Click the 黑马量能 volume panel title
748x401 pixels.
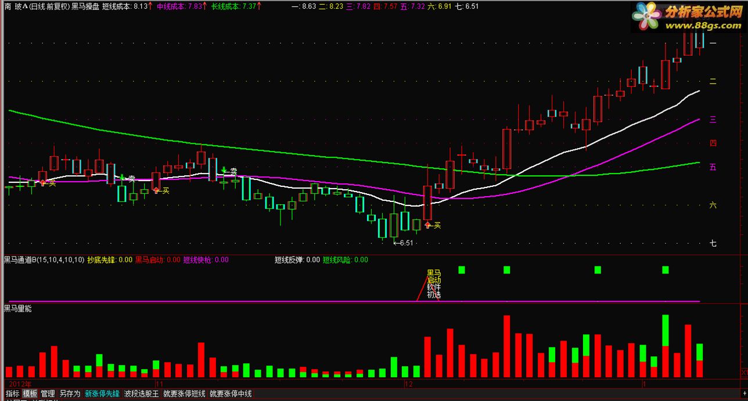tap(18, 309)
